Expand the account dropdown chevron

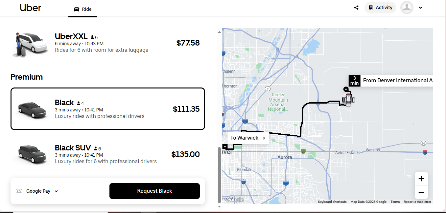(x=421, y=8)
